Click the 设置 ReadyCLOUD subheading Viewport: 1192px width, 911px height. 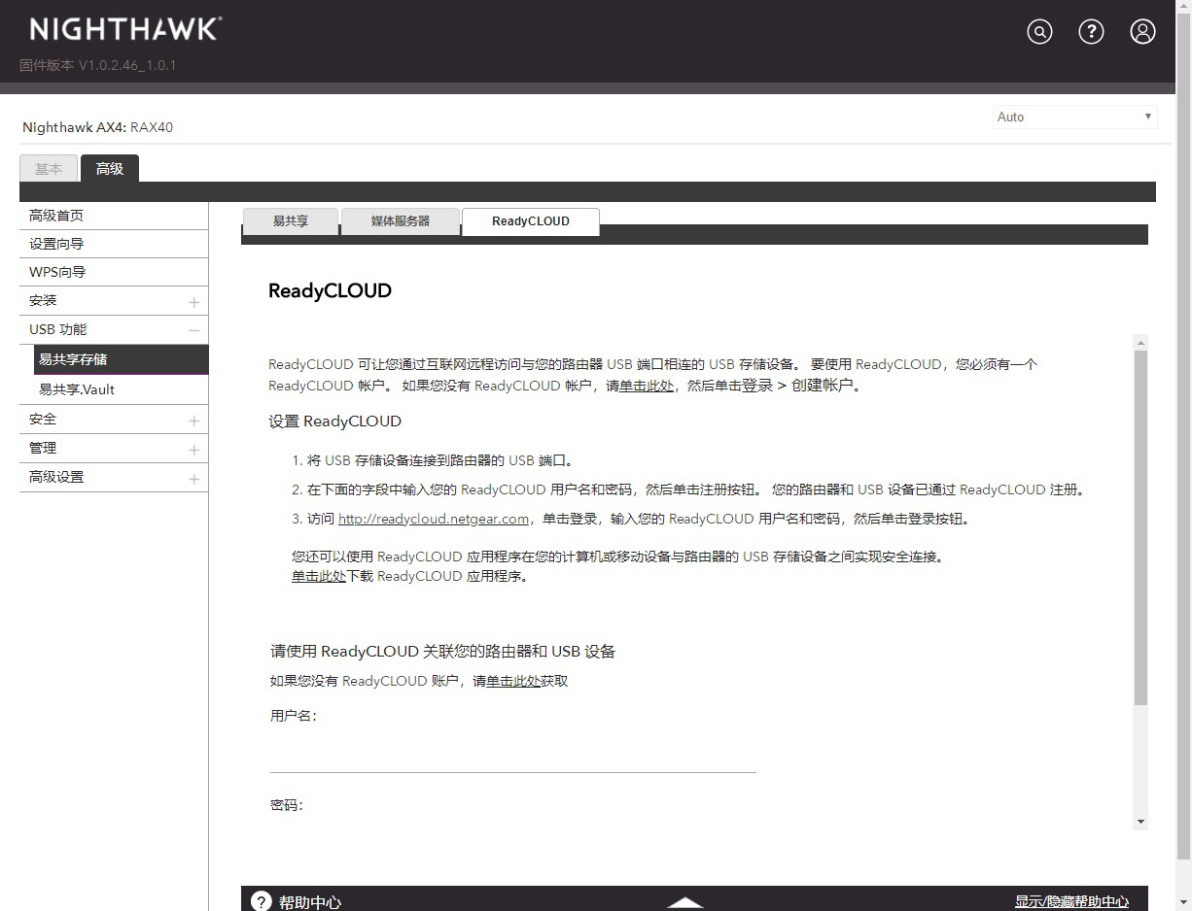pos(334,422)
